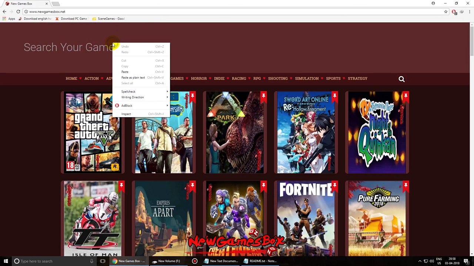Open Task View on the taskbar
The height and width of the screenshot is (266, 474).
click(103, 261)
